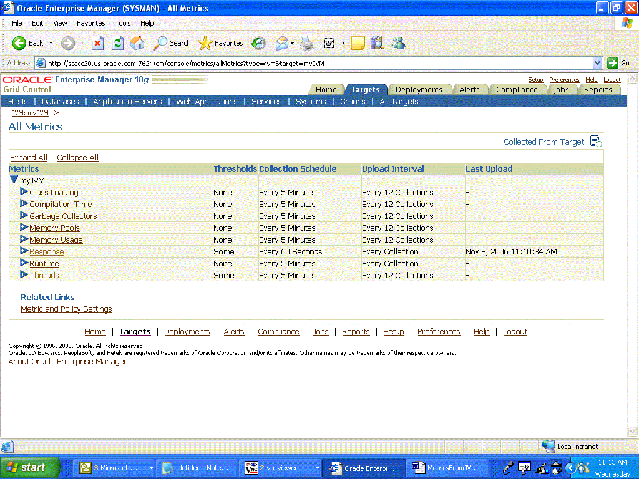This screenshot has width=639, height=479.
Task: Open the Research toolbar icon
Action: tap(378, 43)
